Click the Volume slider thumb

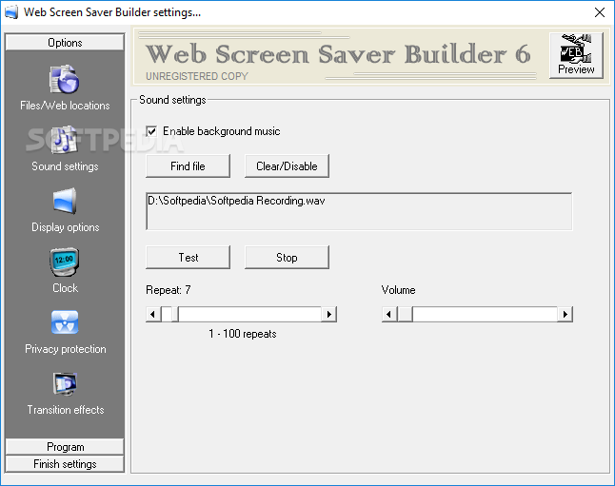click(405, 315)
